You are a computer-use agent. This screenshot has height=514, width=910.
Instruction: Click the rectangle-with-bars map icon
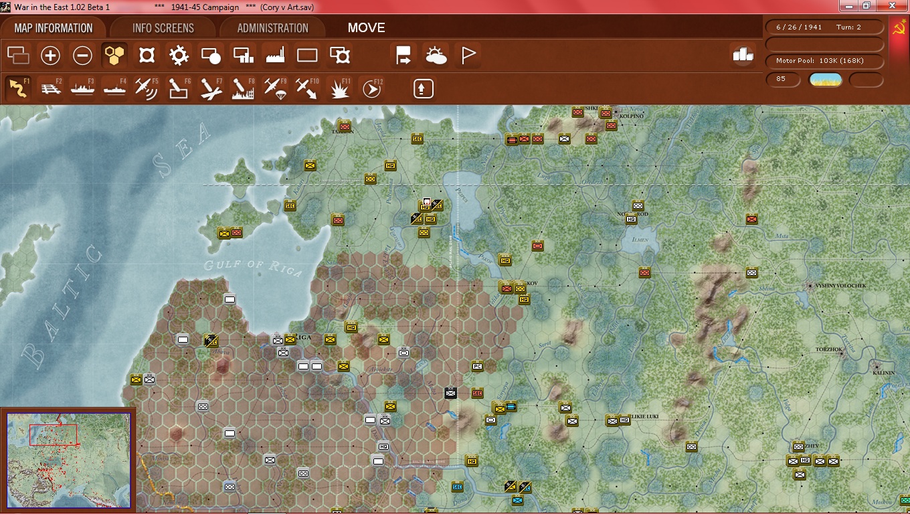[x=243, y=55]
